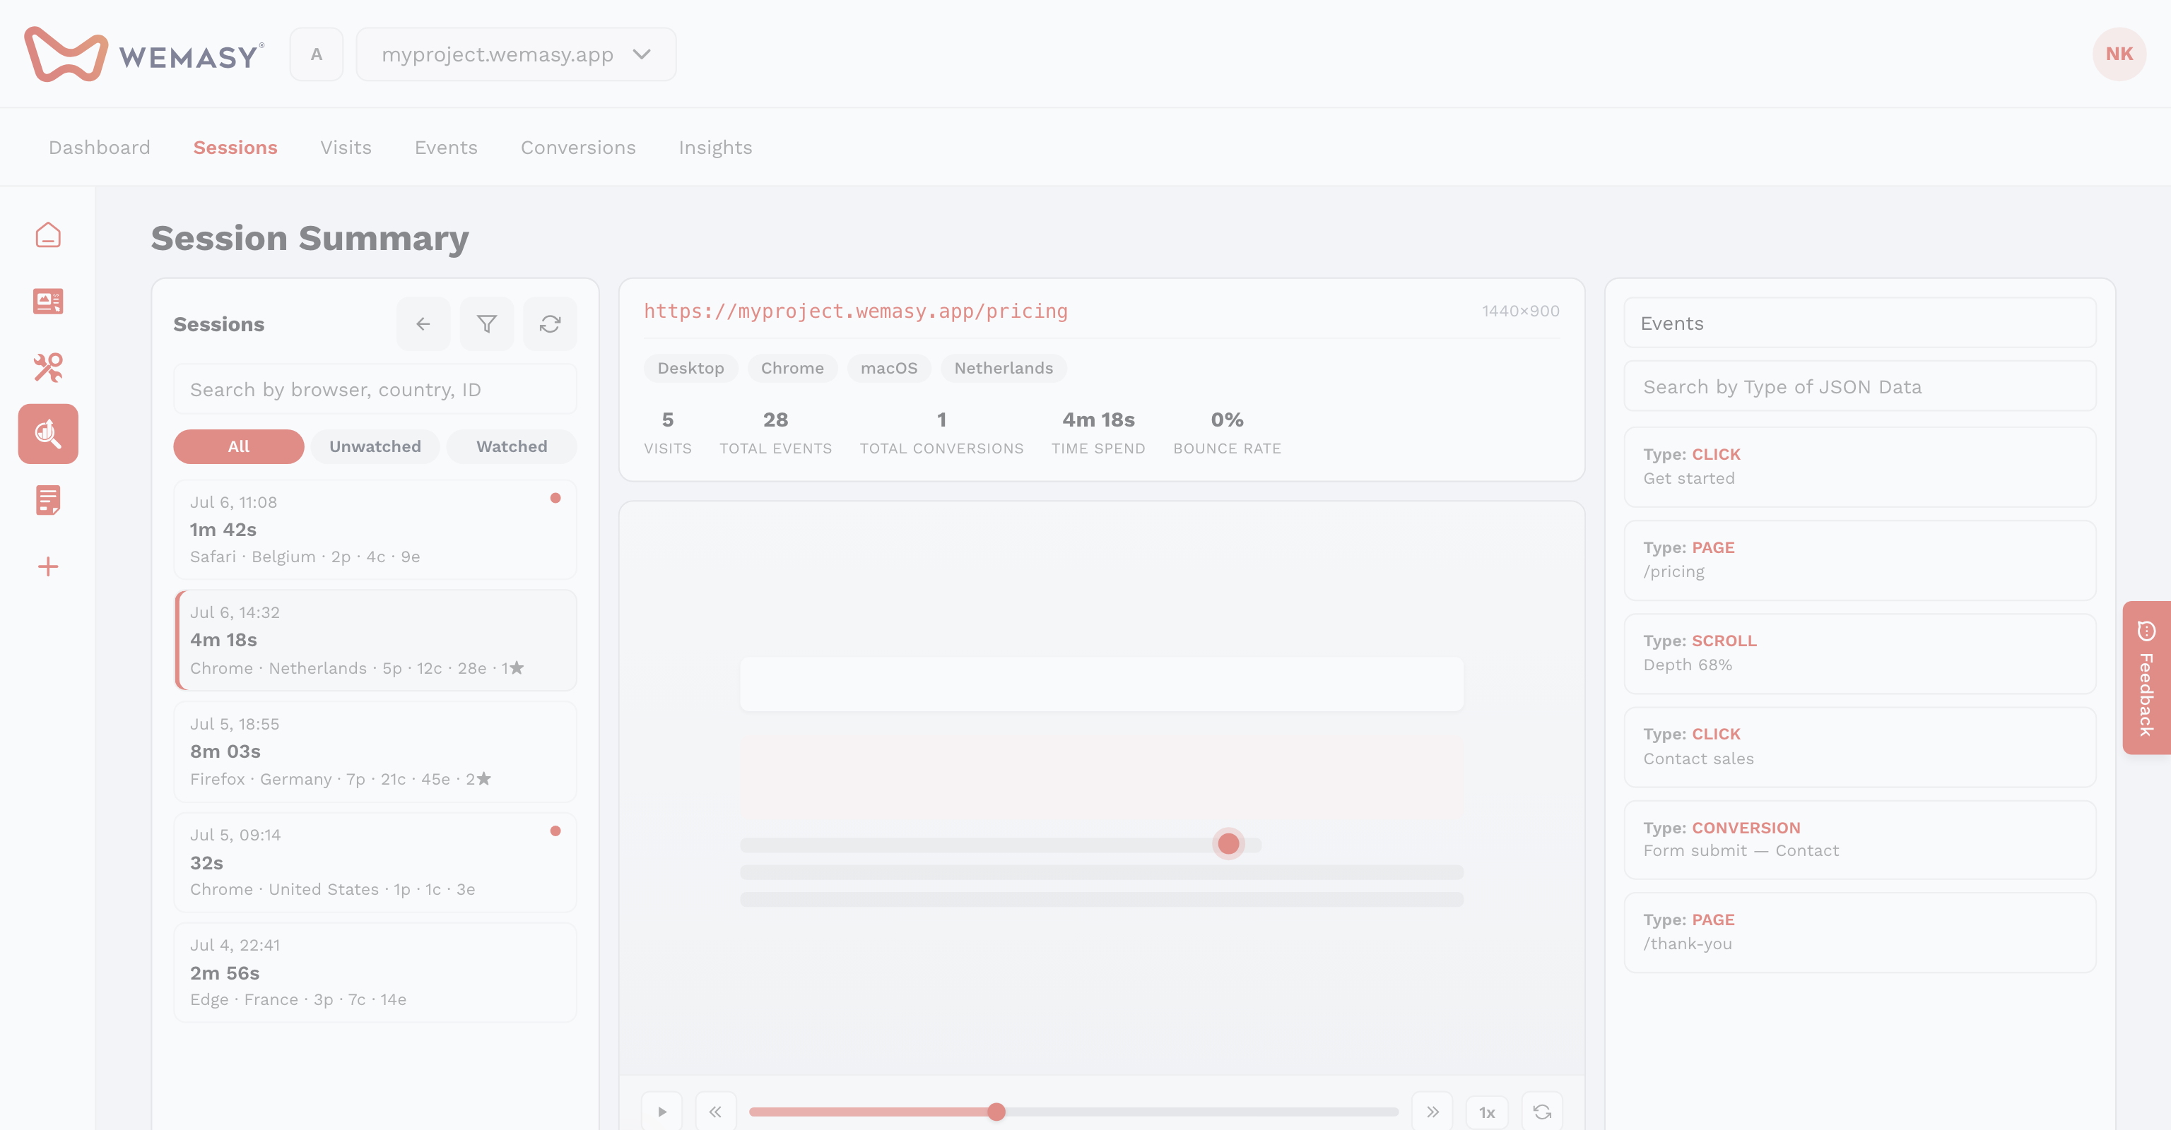This screenshot has height=1130, width=2171.
Task: Focus the JSON data search field
Action: [x=1860, y=386]
